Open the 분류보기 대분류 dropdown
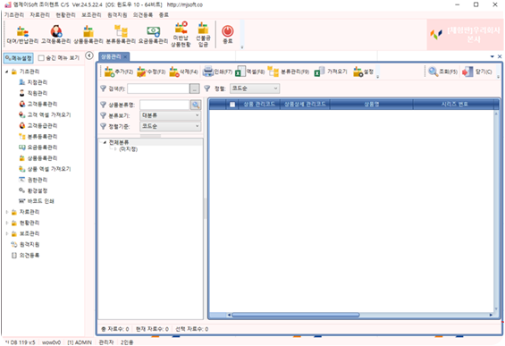The image size is (505, 346). point(170,115)
